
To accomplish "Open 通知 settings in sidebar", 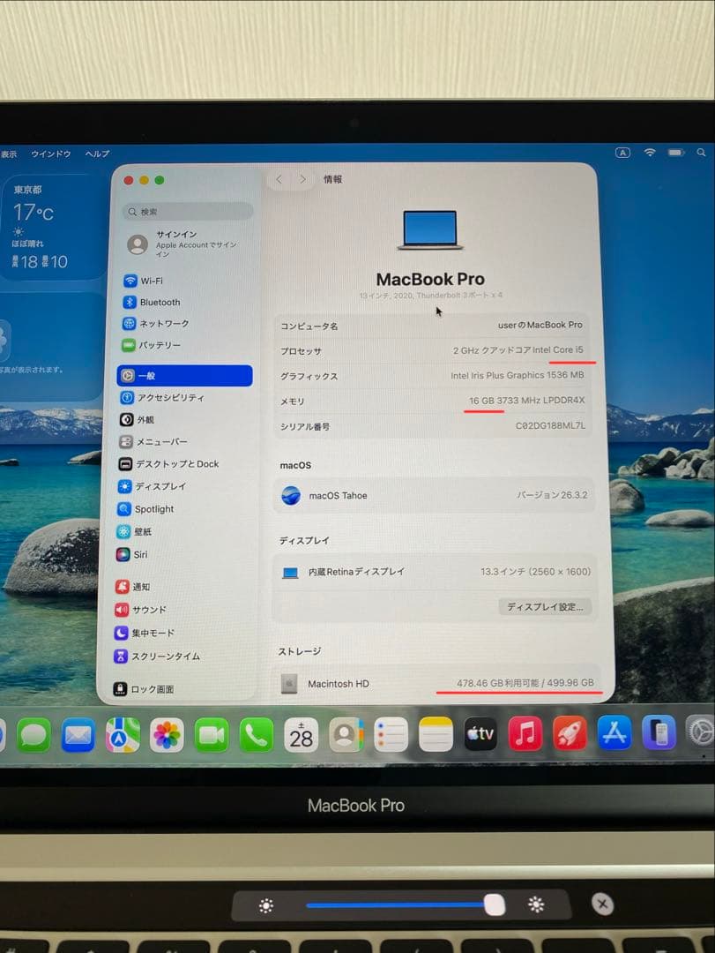I will click(132, 587).
